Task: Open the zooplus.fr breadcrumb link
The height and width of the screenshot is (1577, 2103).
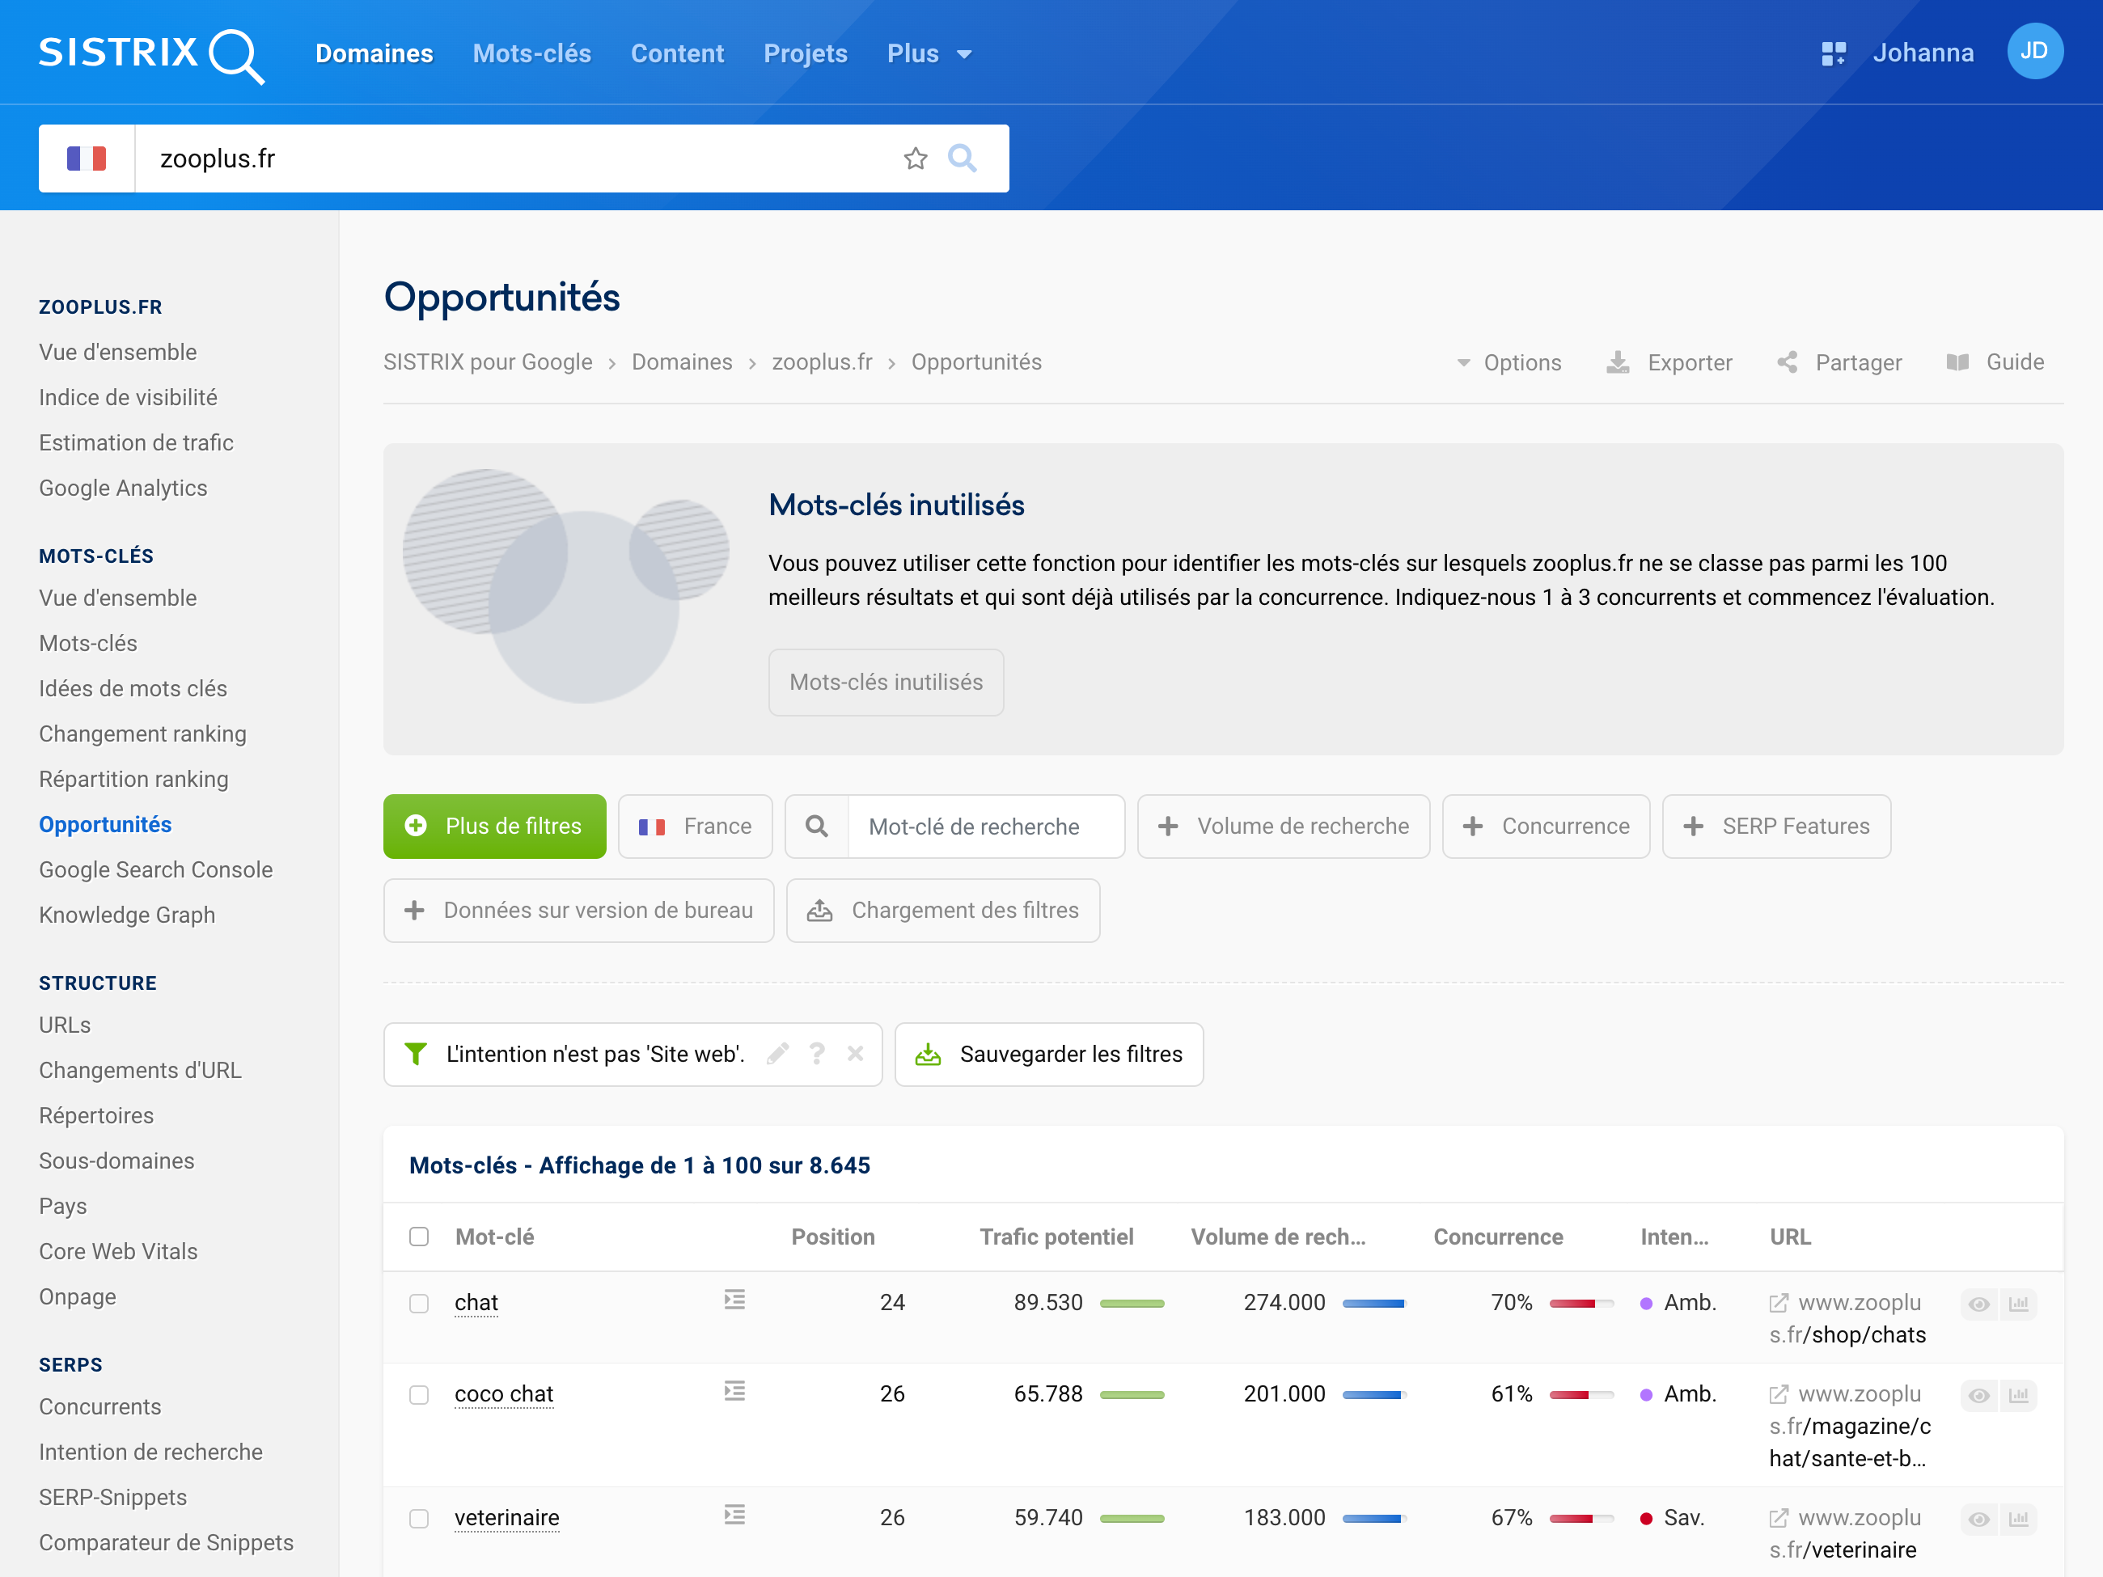Action: tap(822, 362)
